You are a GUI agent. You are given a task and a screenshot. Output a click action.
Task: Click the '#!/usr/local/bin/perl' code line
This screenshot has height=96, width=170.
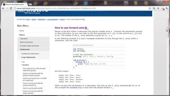pyautogui.click(x=83, y=45)
